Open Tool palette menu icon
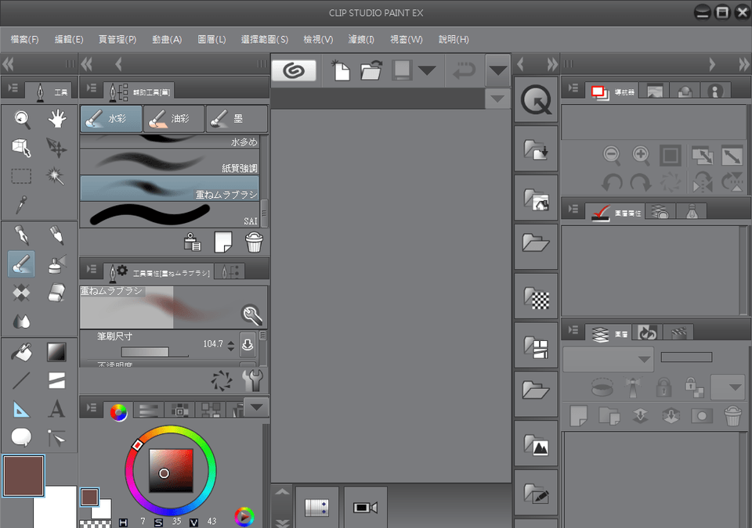 (x=13, y=88)
